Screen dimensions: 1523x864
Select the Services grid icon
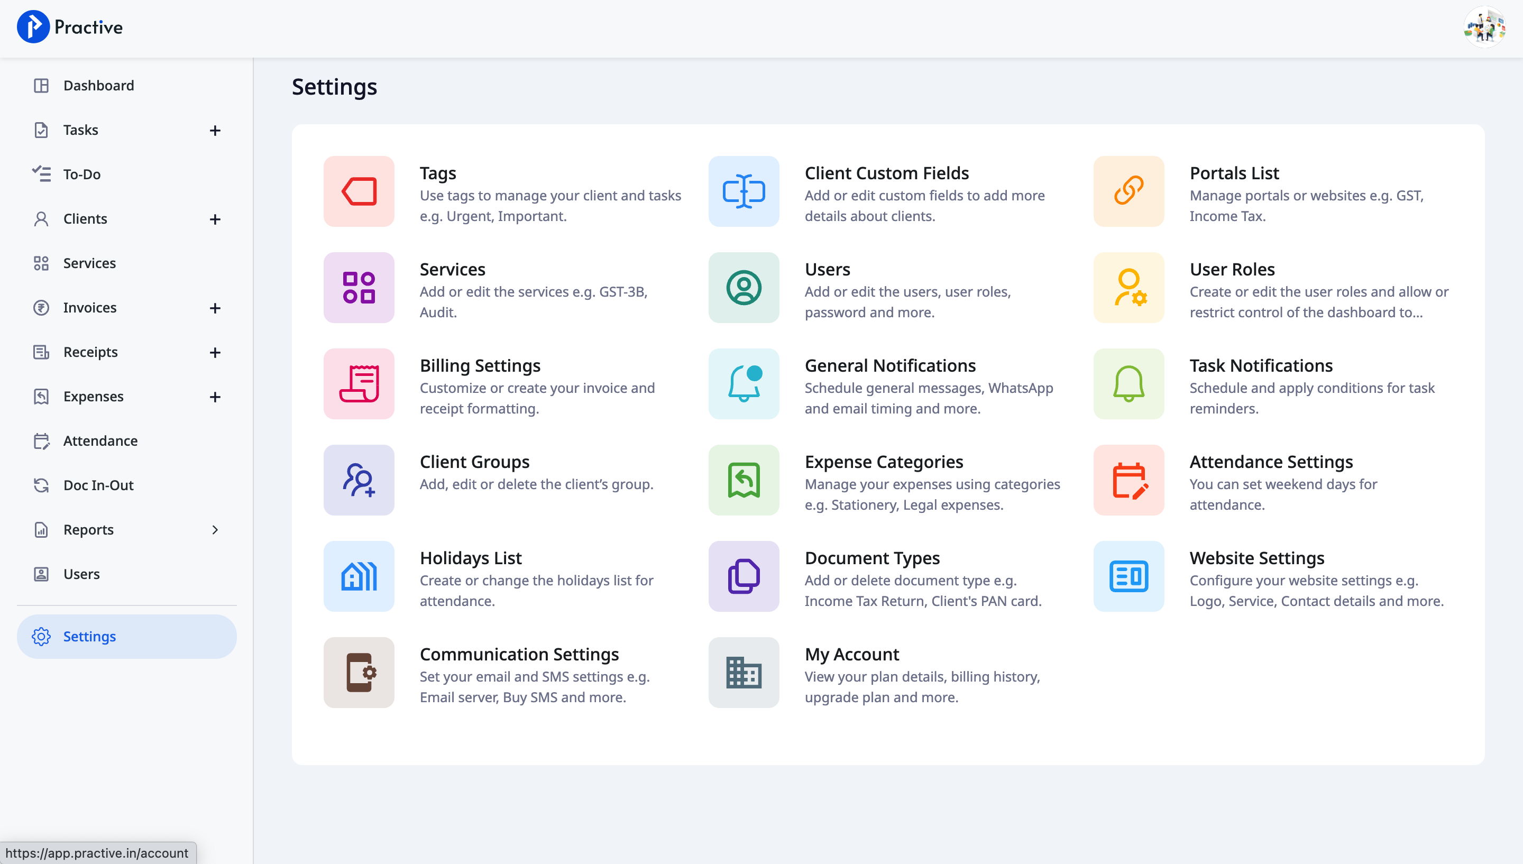(x=359, y=287)
